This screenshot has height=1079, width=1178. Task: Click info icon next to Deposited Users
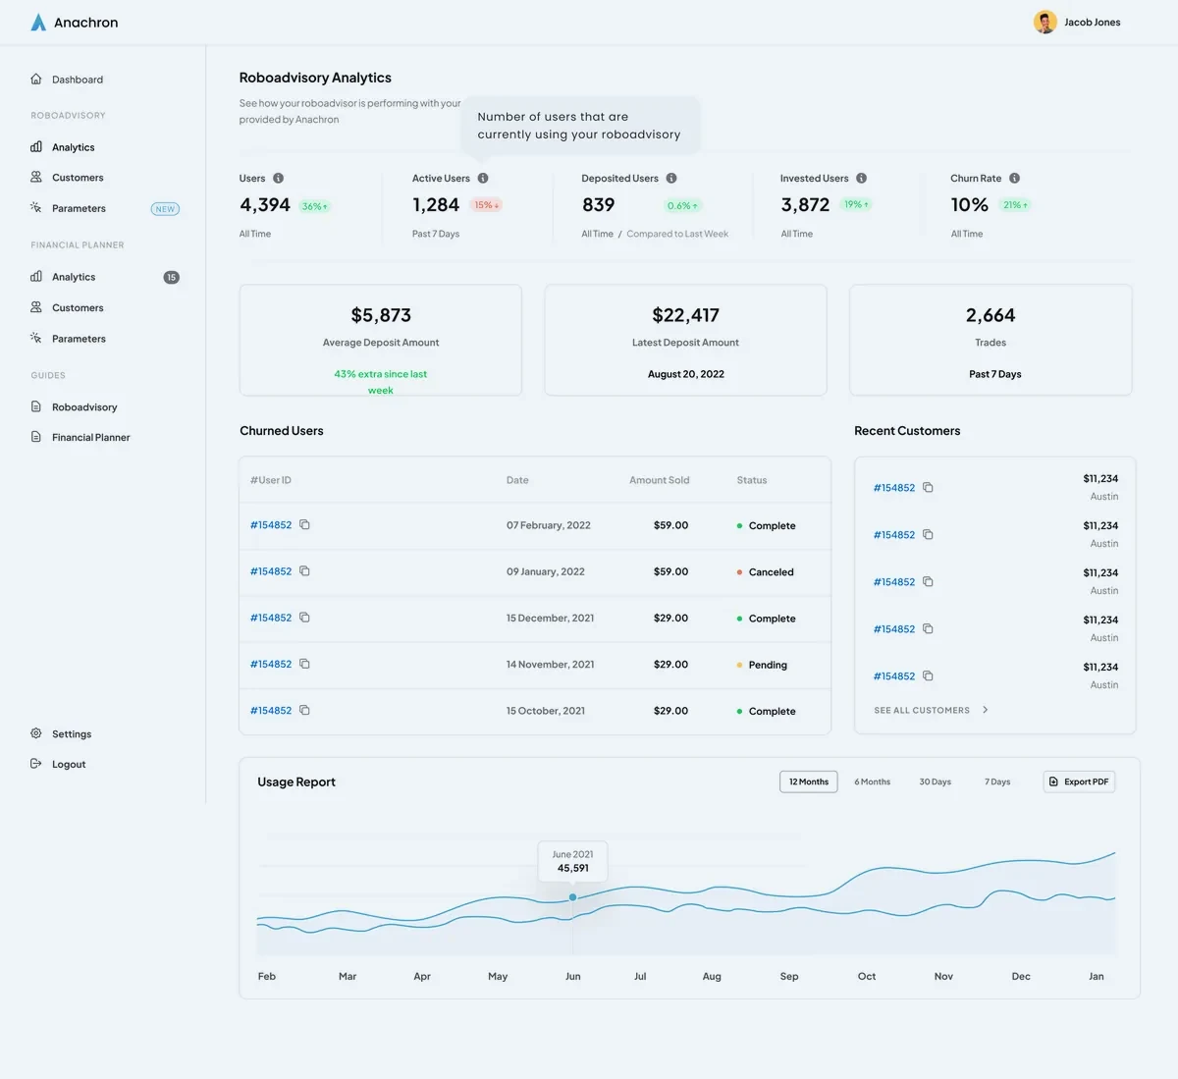tap(671, 178)
